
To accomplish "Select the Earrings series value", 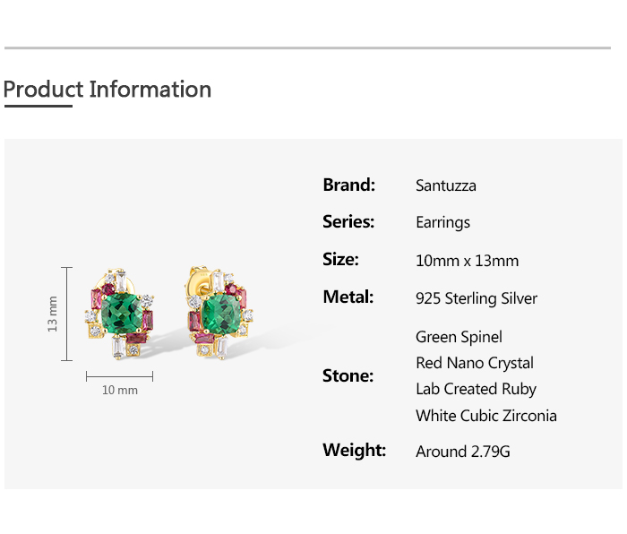I will (x=442, y=223).
